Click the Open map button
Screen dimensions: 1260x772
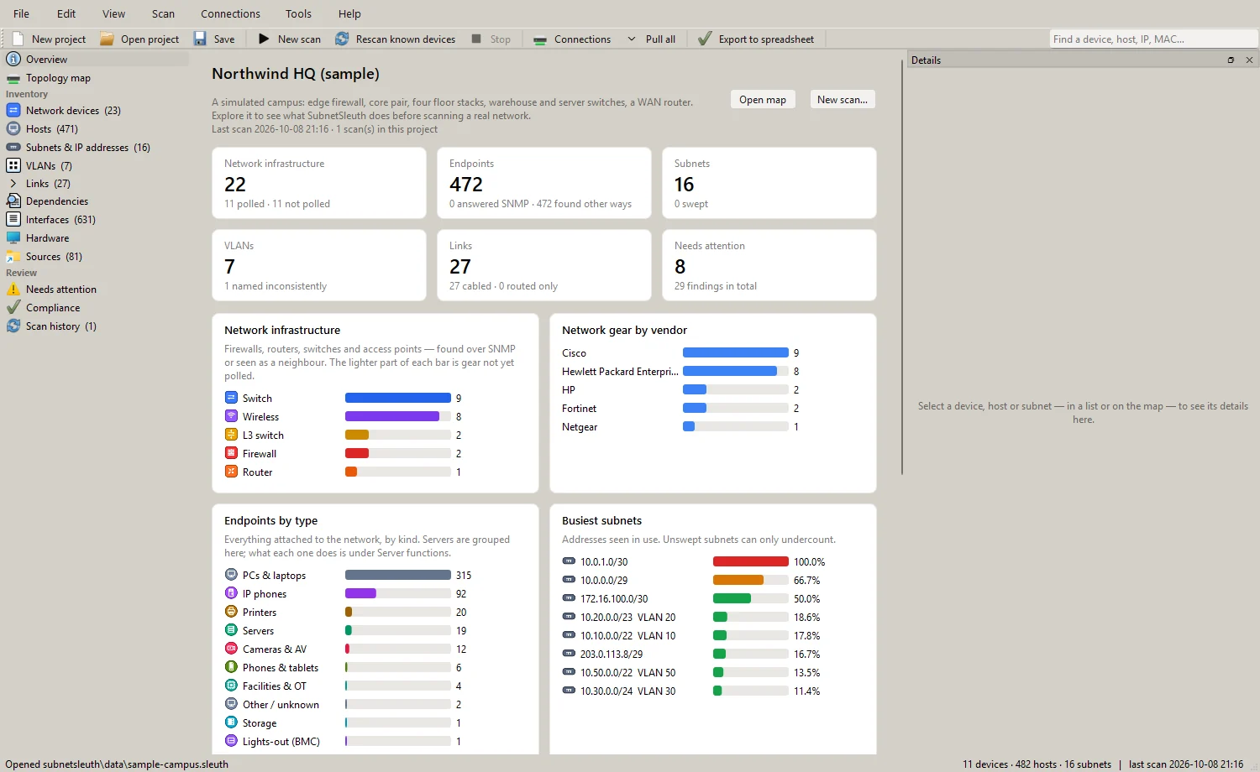point(763,99)
